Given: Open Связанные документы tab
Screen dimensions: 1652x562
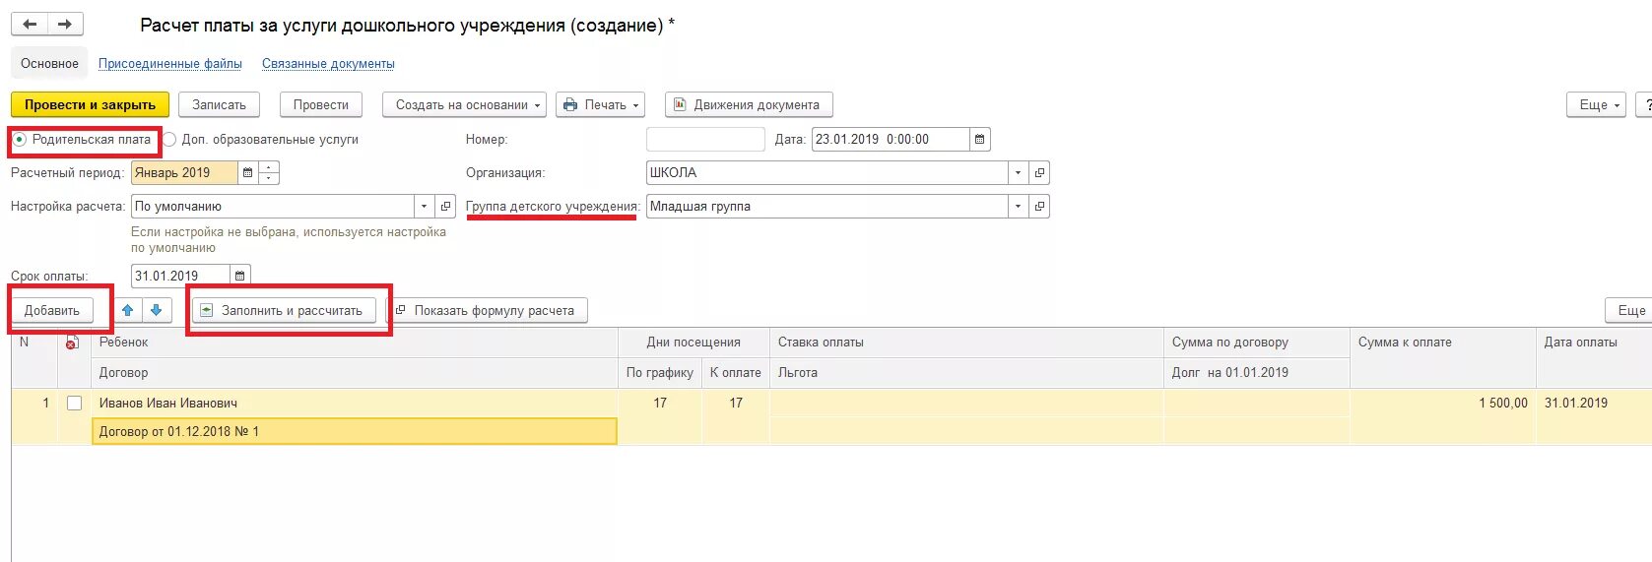Looking at the screenshot, I should tap(328, 64).
